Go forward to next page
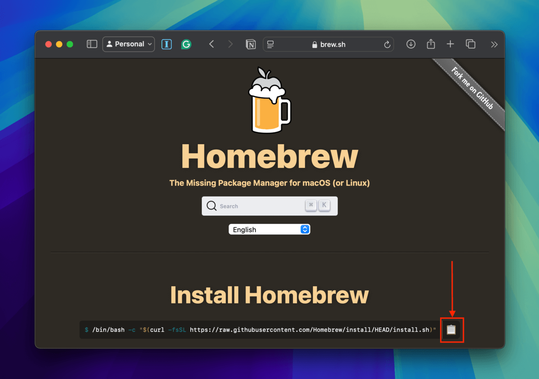This screenshot has width=539, height=379. point(230,44)
